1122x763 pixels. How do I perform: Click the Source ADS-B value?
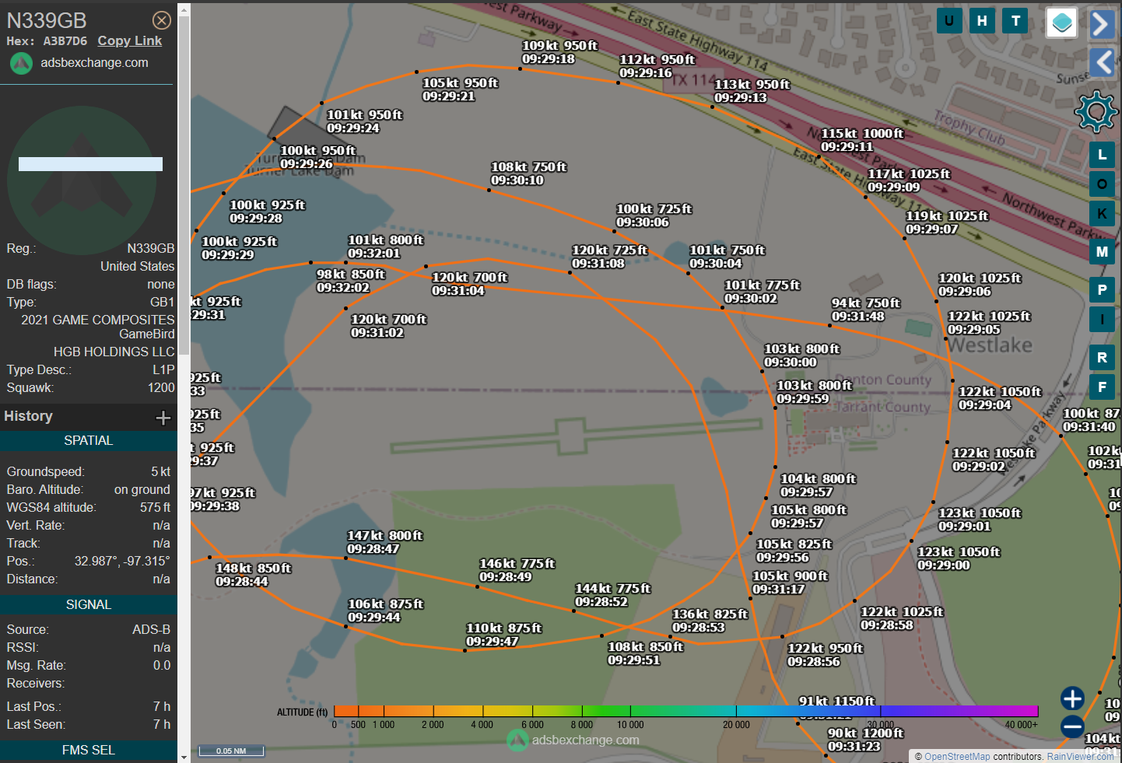151,629
